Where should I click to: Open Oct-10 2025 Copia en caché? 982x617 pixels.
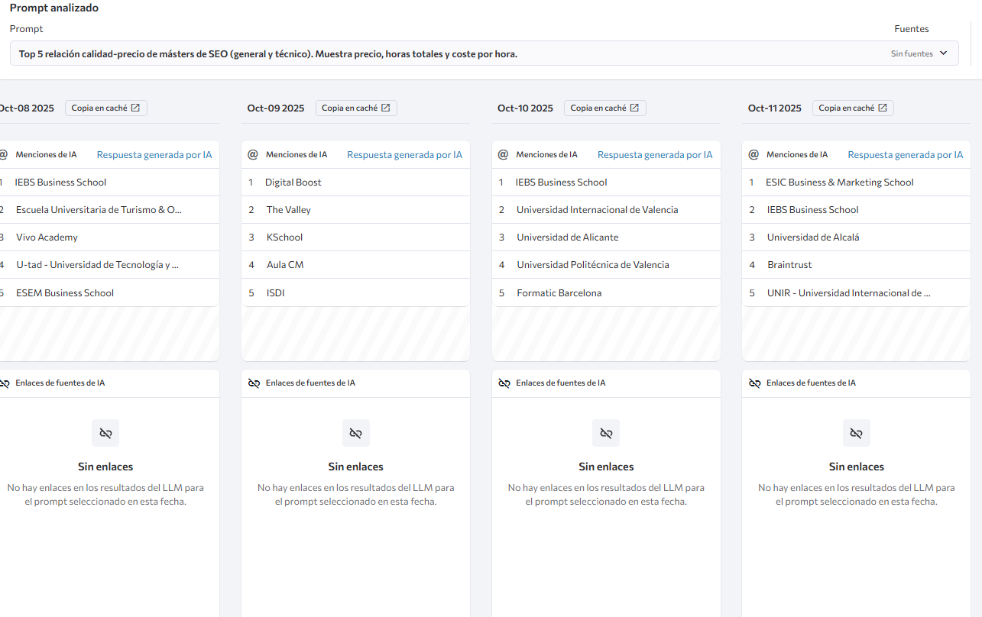[x=604, y=108]
